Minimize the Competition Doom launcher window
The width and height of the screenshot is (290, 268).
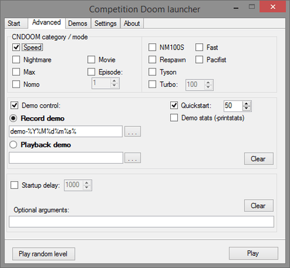point(236,8)
